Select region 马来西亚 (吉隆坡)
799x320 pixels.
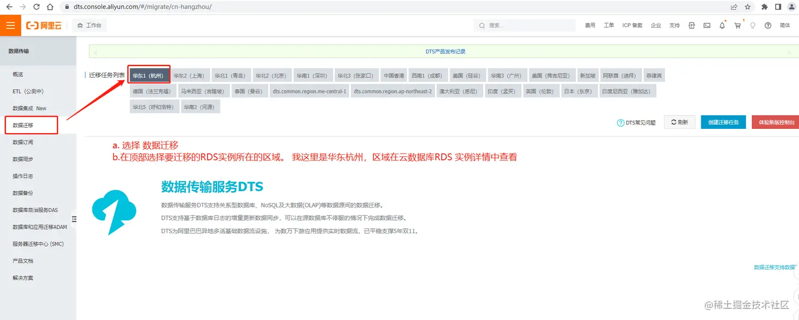203,91
